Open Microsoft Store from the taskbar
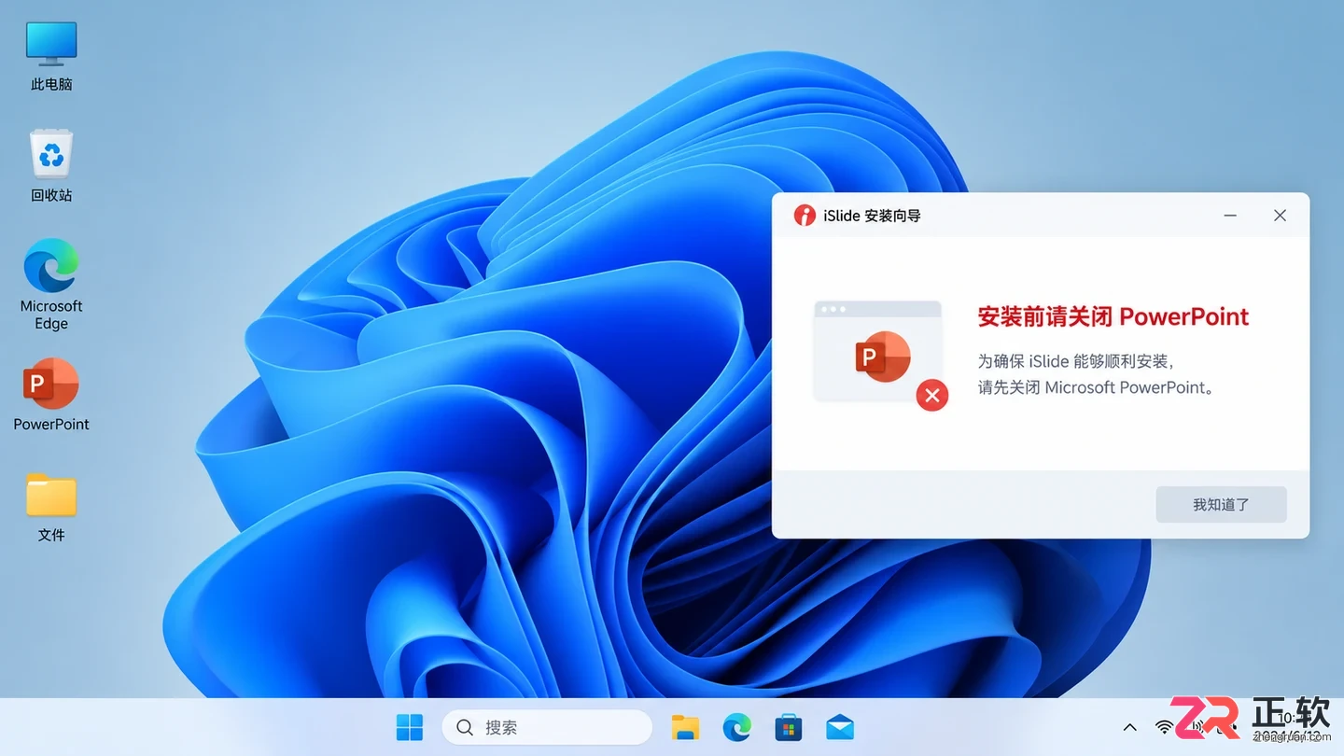This screenshot has height=756, width=1344. [789, 727]
